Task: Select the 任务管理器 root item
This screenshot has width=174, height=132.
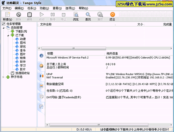Action: (14, 24)
